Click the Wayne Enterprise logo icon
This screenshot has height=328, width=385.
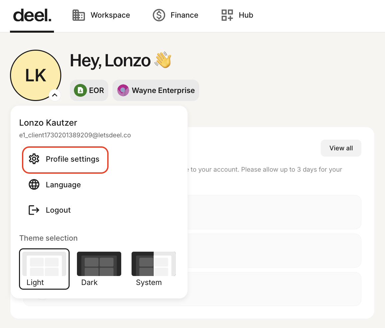123,90
